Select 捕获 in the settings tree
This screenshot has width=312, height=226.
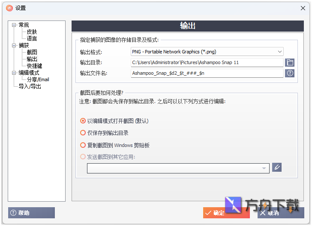24,45
